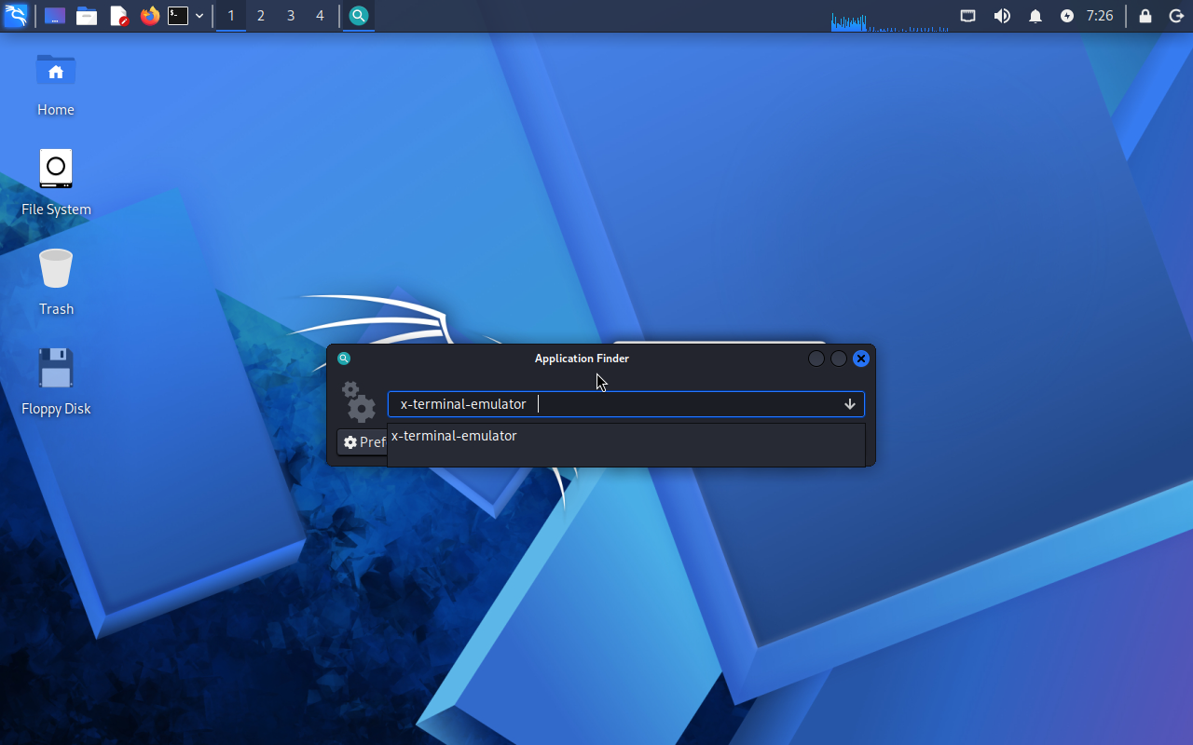Lock the screen using the padlock icon
This screenshot has height=745, width=1193.
pyautogui.click(x=1145, y=16)
